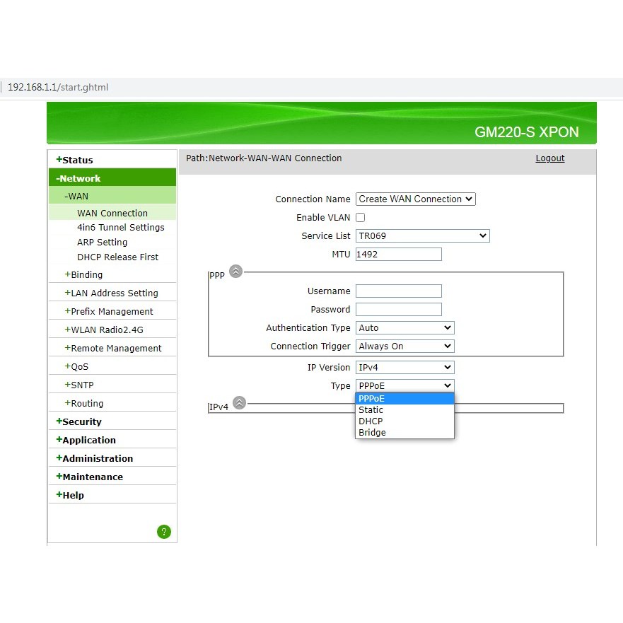Open the Service List dropdown
Screen dimensions: 623x623
(x=422, y=236)
